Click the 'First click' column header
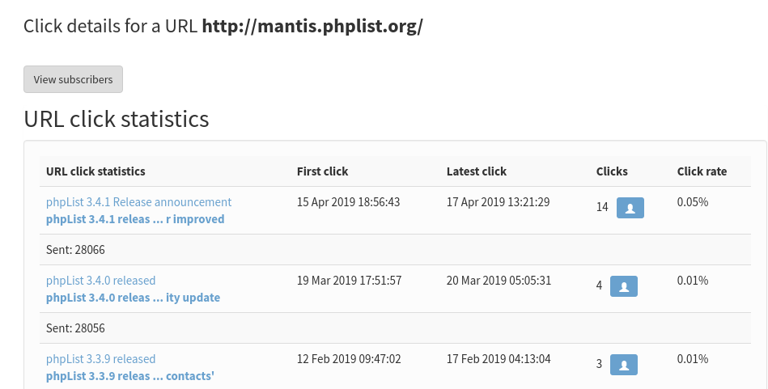768x389 pixels. click(322, 171)
